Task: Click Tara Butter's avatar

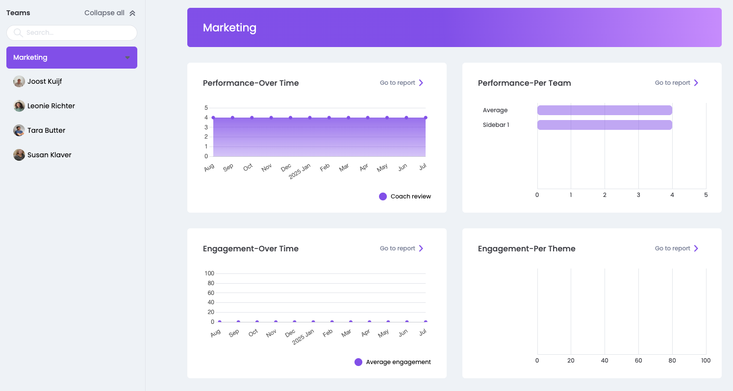Action: click(x=19, y=131)
